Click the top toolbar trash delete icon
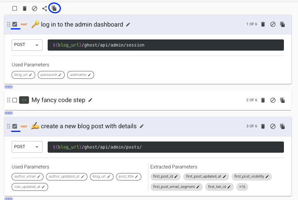 tap(24, 8)
